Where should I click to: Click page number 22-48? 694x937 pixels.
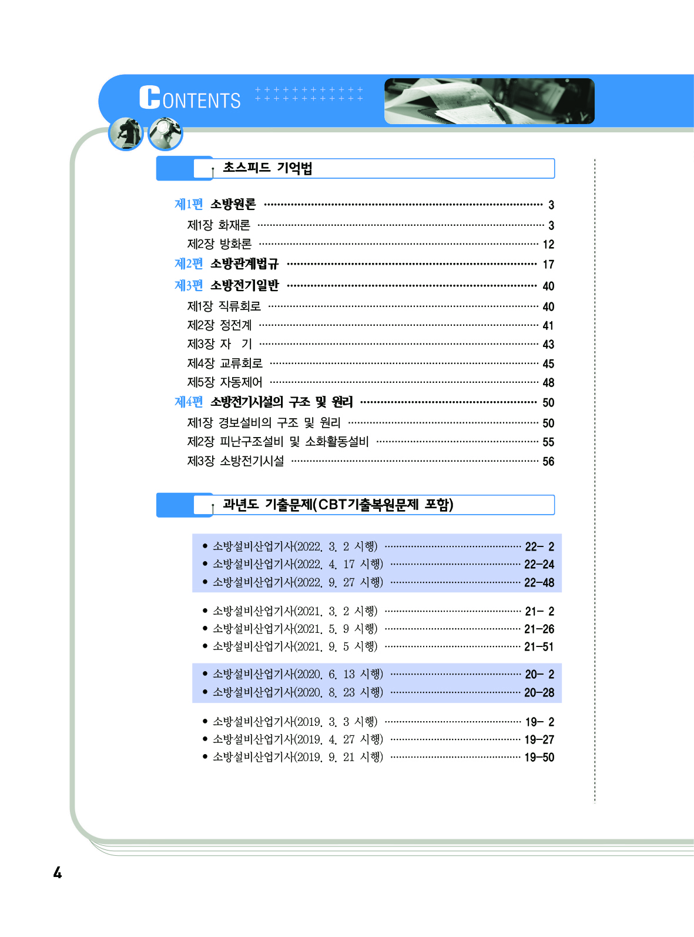[539, 583]
